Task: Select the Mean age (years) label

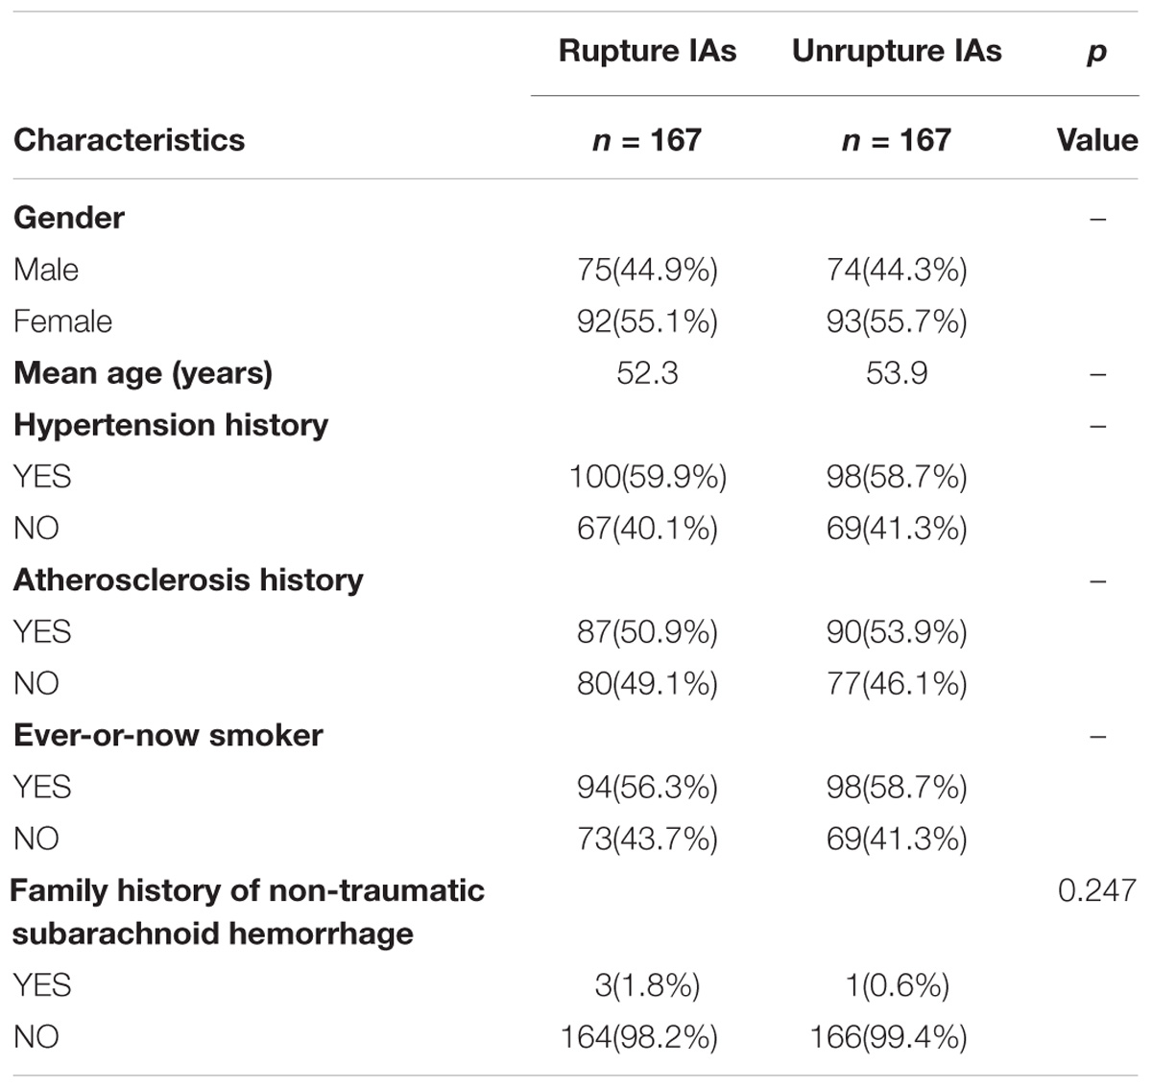Action: coord(143,373)
